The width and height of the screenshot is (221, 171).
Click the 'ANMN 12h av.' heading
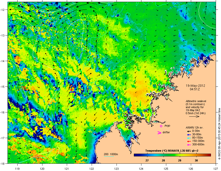[194, 127]
